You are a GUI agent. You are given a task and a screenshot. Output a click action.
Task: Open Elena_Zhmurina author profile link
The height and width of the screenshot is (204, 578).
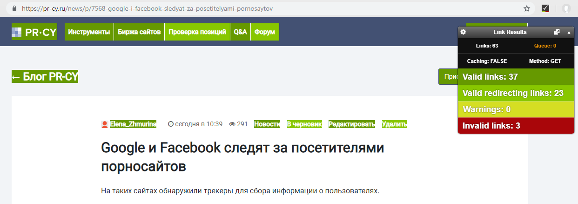click(x=133, y=124)
